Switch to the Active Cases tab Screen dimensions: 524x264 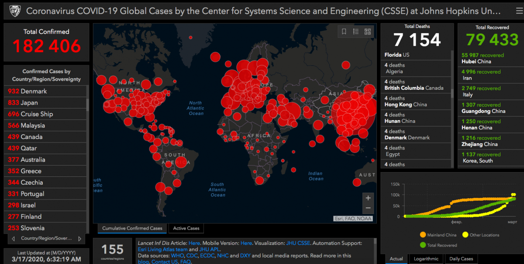coord(186,228)
